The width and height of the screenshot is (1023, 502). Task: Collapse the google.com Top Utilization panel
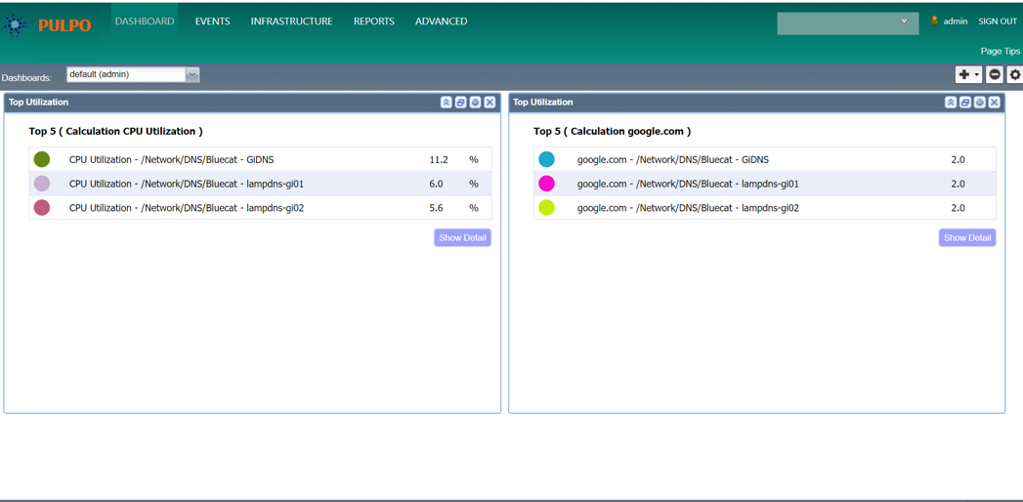950,103
